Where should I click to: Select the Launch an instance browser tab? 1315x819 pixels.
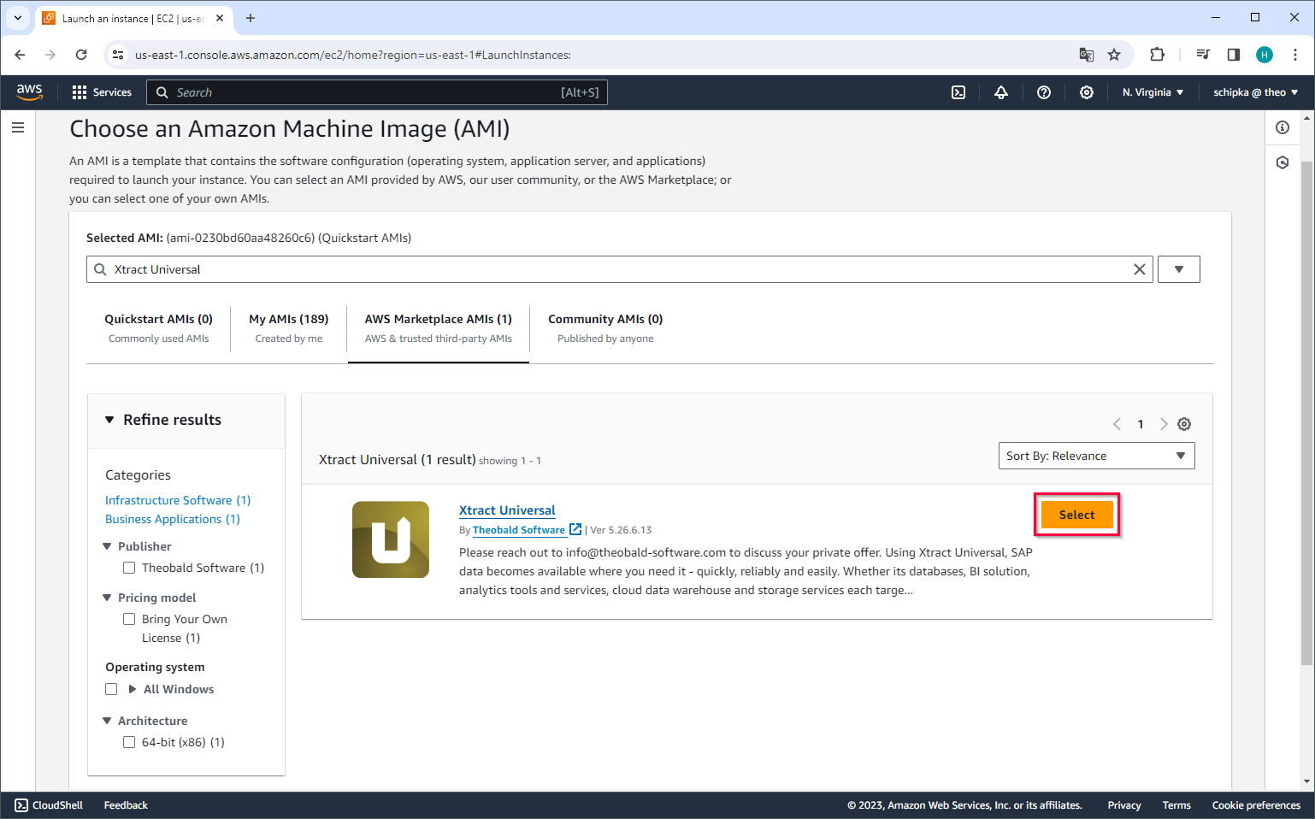tap(134, 18)
